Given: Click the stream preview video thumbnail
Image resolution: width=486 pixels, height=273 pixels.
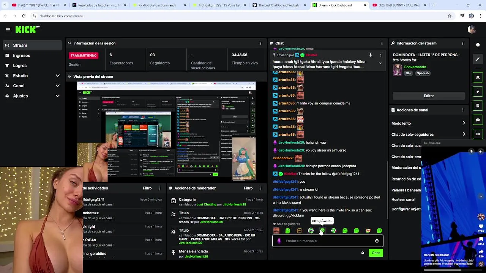Looking at the screenshot, I should pos(166,131).
